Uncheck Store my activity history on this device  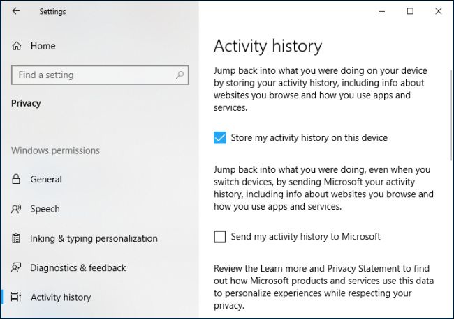click(x=220, y=137)
